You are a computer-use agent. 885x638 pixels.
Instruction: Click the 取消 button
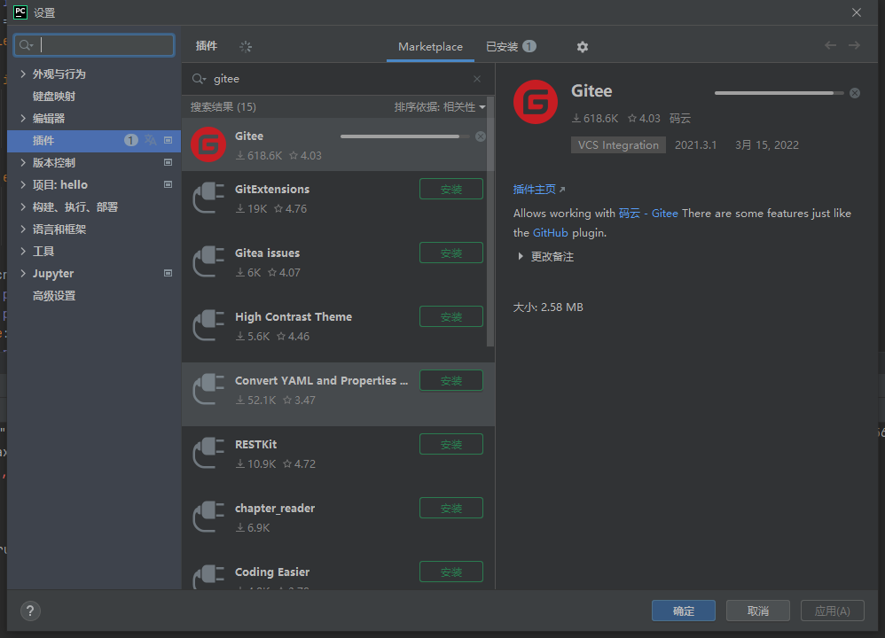[758, 611]
